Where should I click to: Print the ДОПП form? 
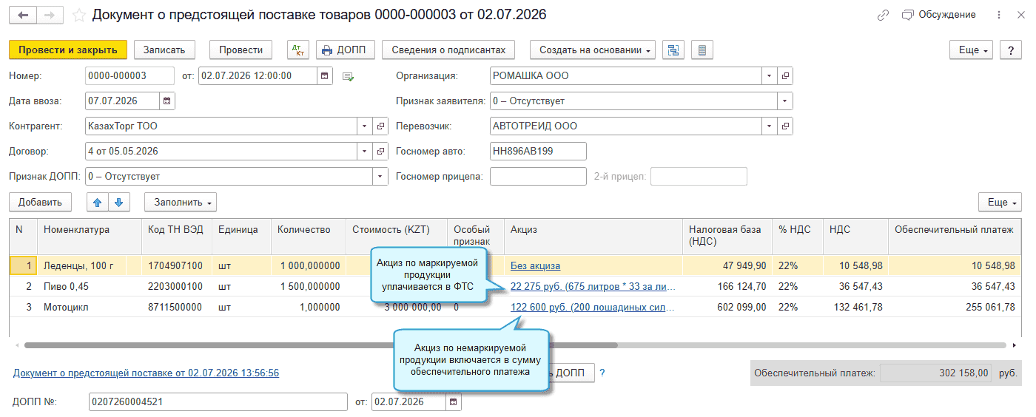tap(346, 50)
